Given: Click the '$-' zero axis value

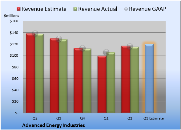Looking at the screenshot, I should pos(17,113).
